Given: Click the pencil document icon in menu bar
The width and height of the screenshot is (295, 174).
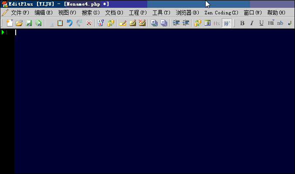Looking at the screenshot, I should coord(5,13).
